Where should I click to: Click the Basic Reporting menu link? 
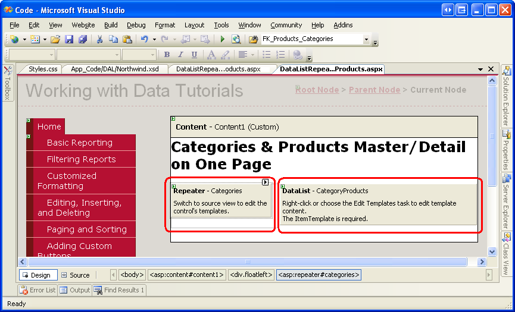80,143
